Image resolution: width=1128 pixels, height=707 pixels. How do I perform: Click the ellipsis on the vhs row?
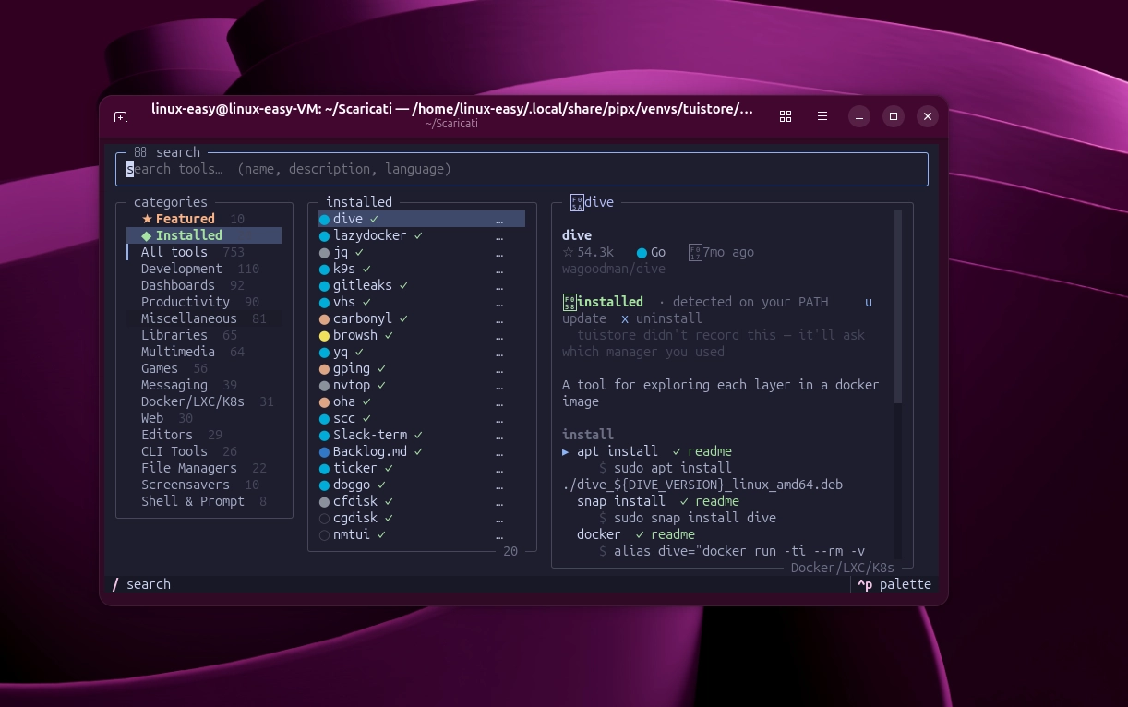[x=499, y=303]
